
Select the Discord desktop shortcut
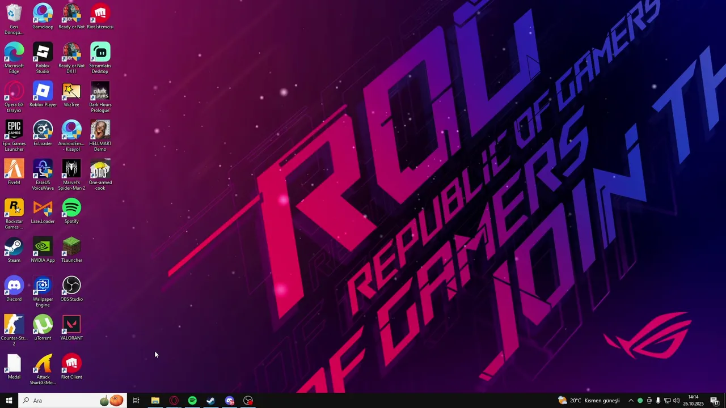pos(14,289)
